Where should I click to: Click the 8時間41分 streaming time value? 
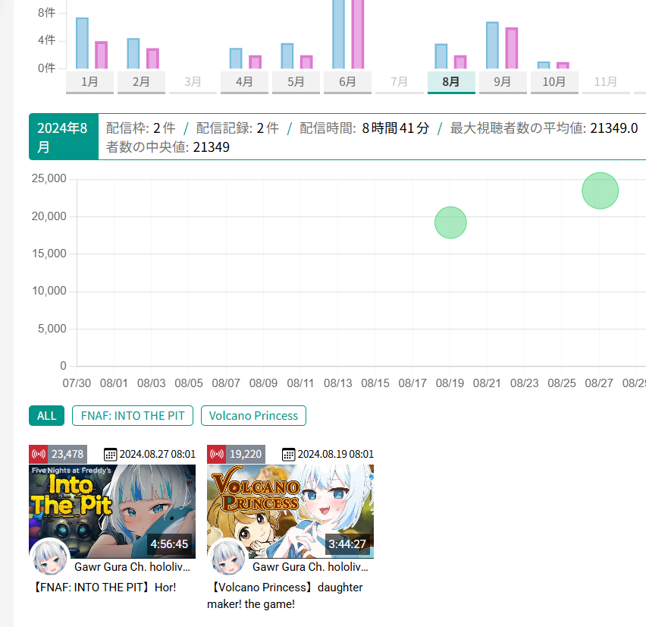click(396, 128)
